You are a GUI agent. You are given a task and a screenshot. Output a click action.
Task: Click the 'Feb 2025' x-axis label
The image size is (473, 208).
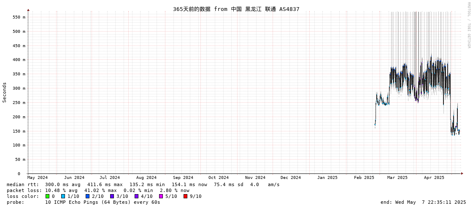point(364,178)
